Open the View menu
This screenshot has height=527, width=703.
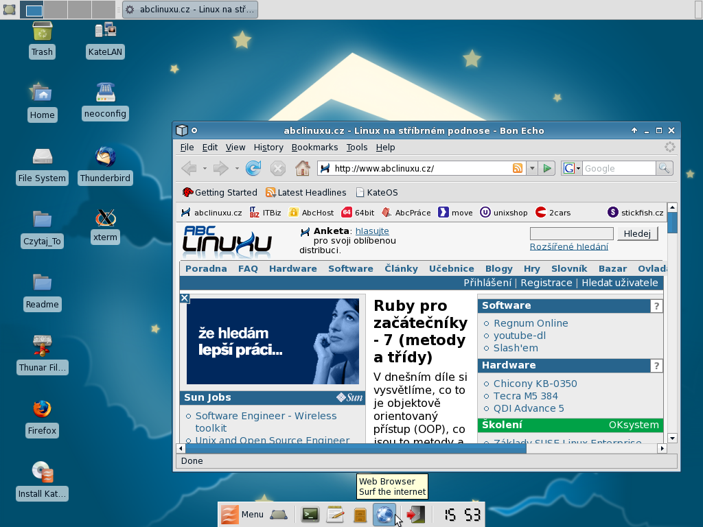(235, 148)
